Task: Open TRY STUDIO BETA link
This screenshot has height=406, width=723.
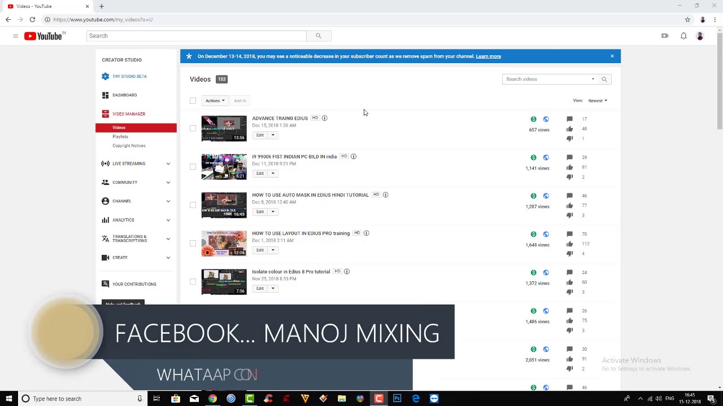Action: (x=129, y=77)
